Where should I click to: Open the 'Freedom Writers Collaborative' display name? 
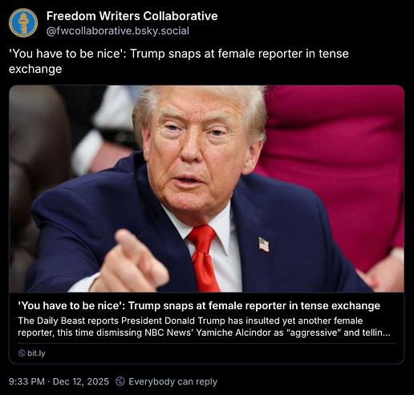pos(132,16)
